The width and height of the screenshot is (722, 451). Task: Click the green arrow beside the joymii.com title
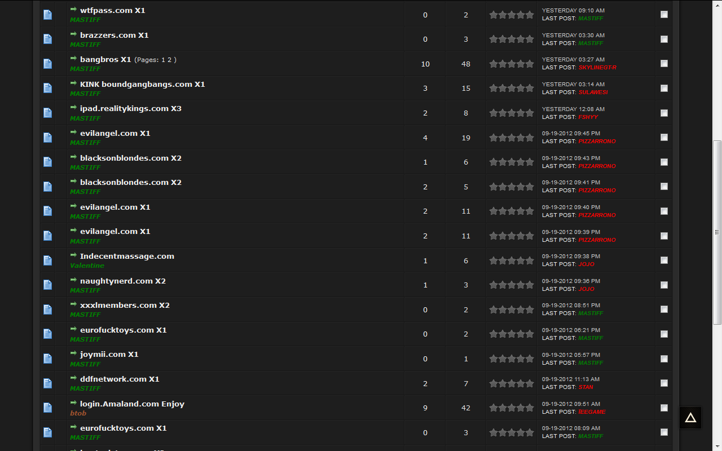73,353
